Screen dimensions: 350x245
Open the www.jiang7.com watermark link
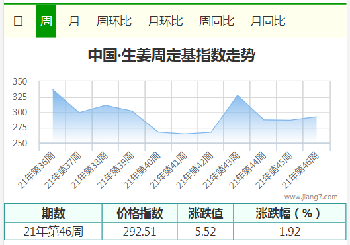click(x=311, y=197)
